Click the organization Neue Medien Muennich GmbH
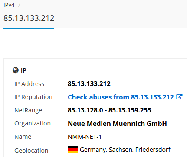 [117, 123]
